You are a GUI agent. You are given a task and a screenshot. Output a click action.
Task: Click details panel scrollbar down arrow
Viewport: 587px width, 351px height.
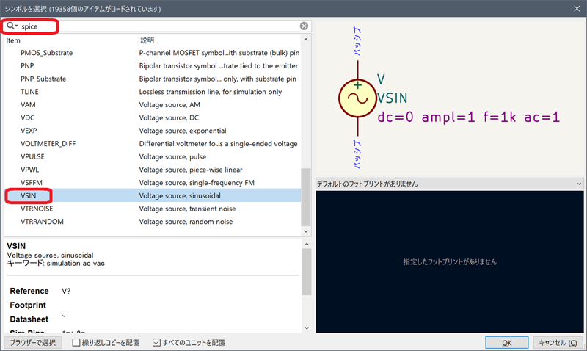307,328
